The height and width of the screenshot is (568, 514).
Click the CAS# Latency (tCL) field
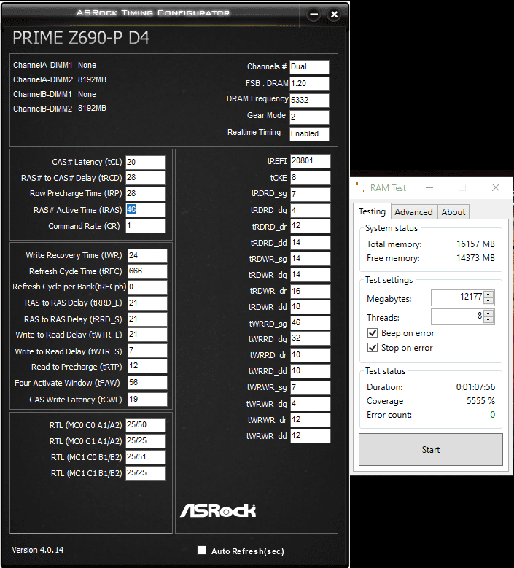pyautogui.click(x=145, y=163)
